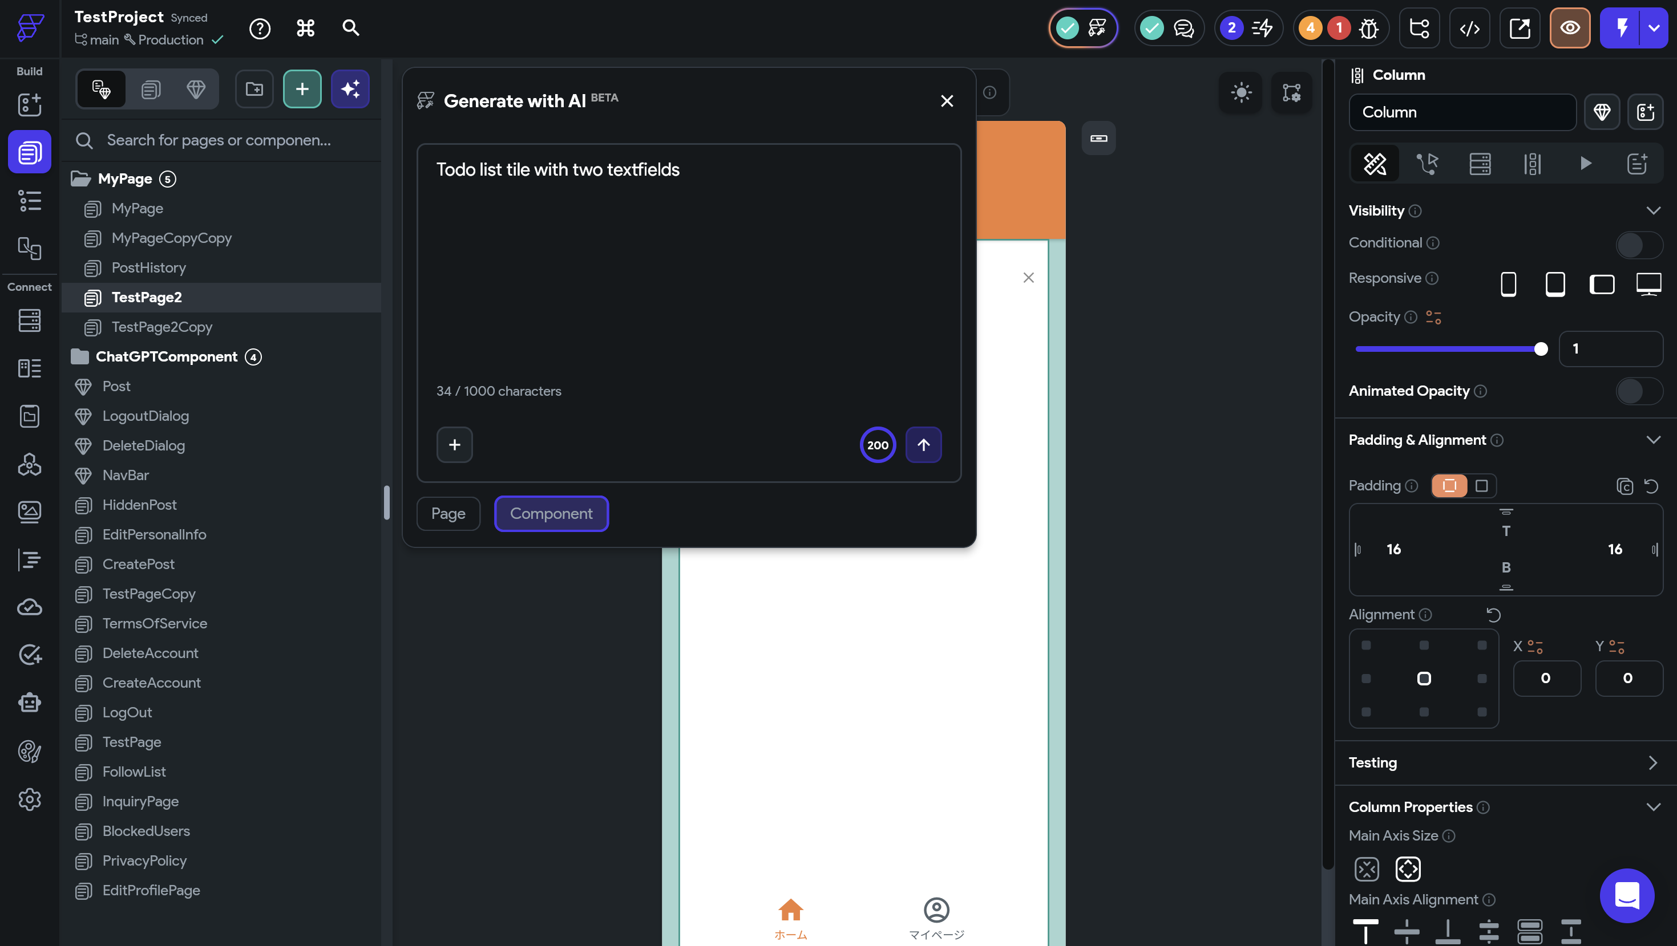The width and height of the screenshot is (1677, 946).
Task: Enable the Animated Opacity switch
Action: click(x=1639, y=391)
